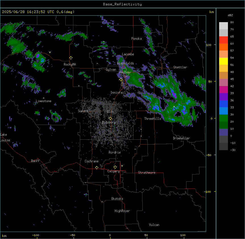Click the RockyMH label
The image size is (245, 239).
pyautogui.click(x=70, y=64)
